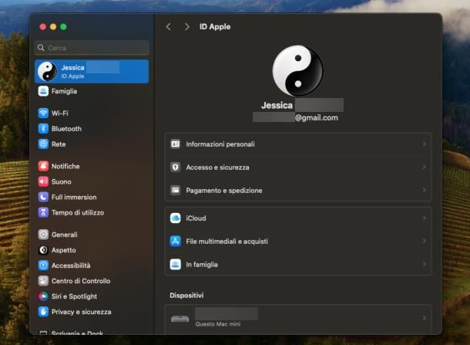Click the In famiglia icon
The image size is (470, 345).
tap(176, 265)
